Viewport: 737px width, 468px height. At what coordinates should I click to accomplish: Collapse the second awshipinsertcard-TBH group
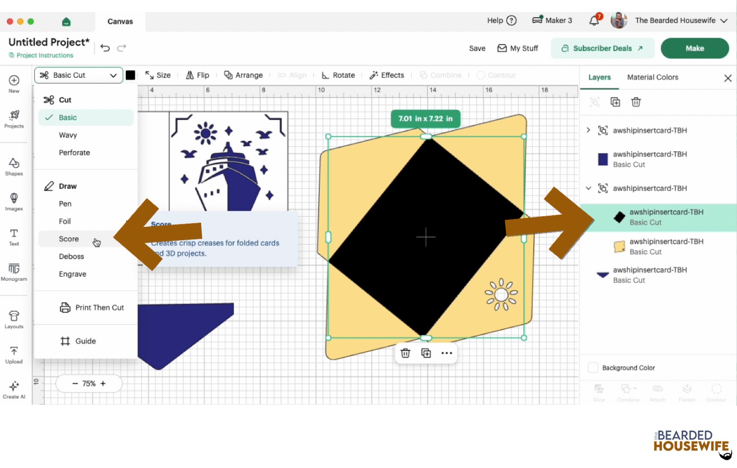click(x=588, y=188)
